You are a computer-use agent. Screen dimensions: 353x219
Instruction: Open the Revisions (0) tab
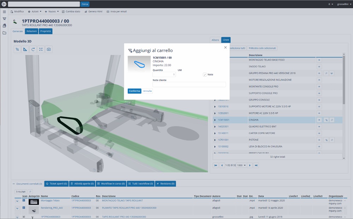click(166, 184)
